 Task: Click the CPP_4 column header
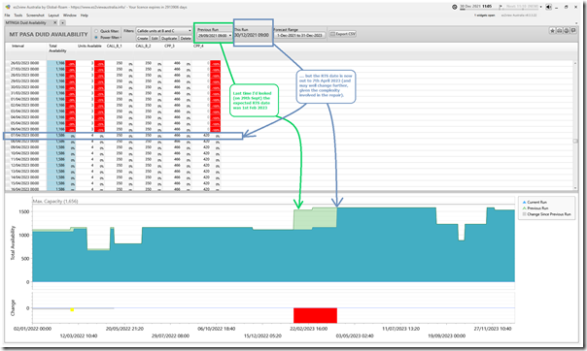point(198,46)
